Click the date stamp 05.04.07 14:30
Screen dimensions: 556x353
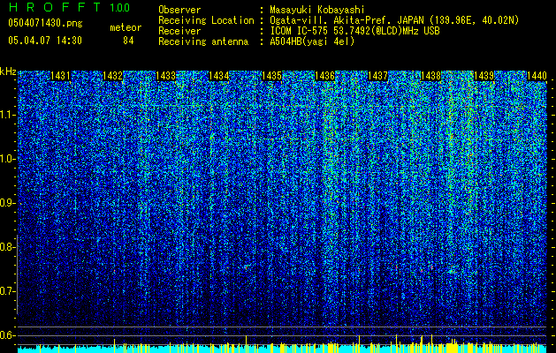point(45,41)
